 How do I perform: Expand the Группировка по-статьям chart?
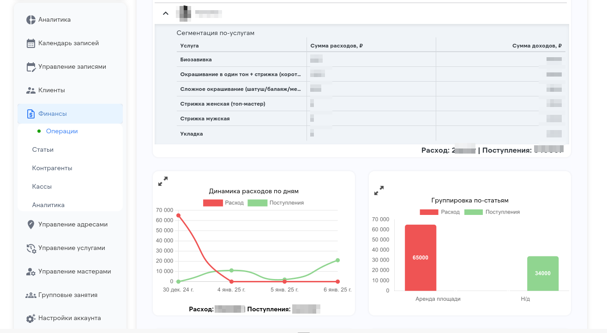click(x=379, y=190)
